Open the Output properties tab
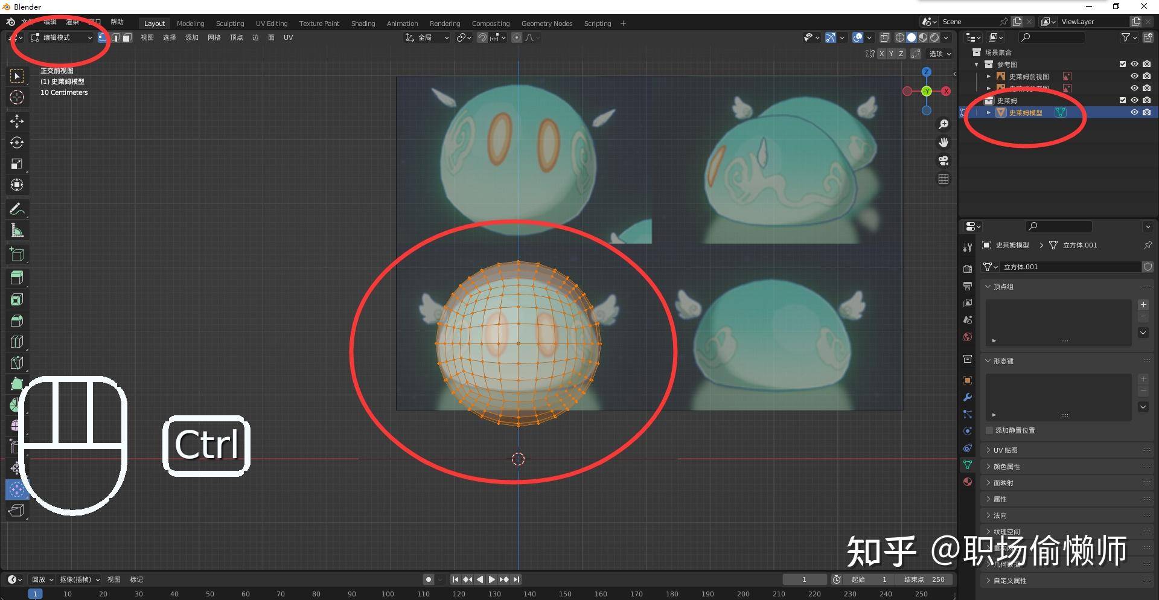Screen dimensions: 1159x600 (x=968, y=286)
